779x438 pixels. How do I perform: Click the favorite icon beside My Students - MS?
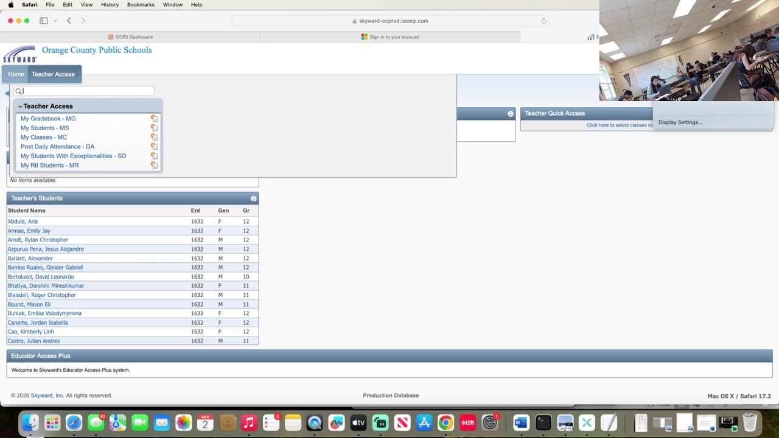tap(154, 128)
